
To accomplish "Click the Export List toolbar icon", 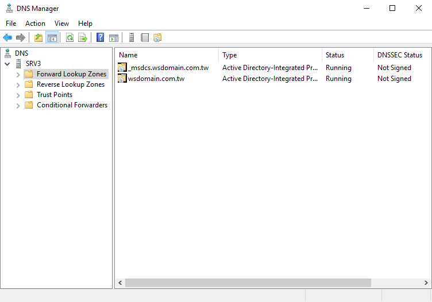I will point(83,37).
